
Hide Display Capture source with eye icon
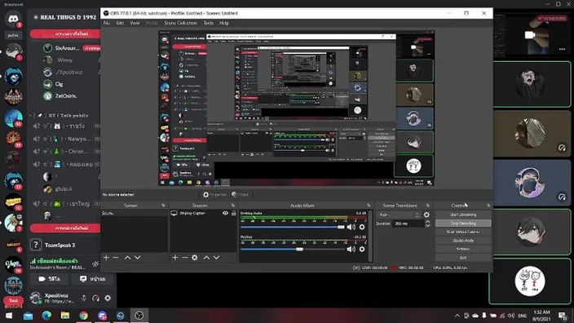click(x=225, y=213)
